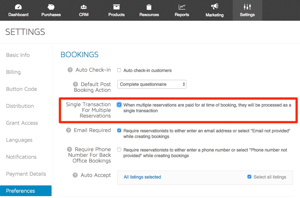The height and width of the screenshot is (198, 300).
Task: Open the Marketing megaphone icon
Action: tap(214, 7)
